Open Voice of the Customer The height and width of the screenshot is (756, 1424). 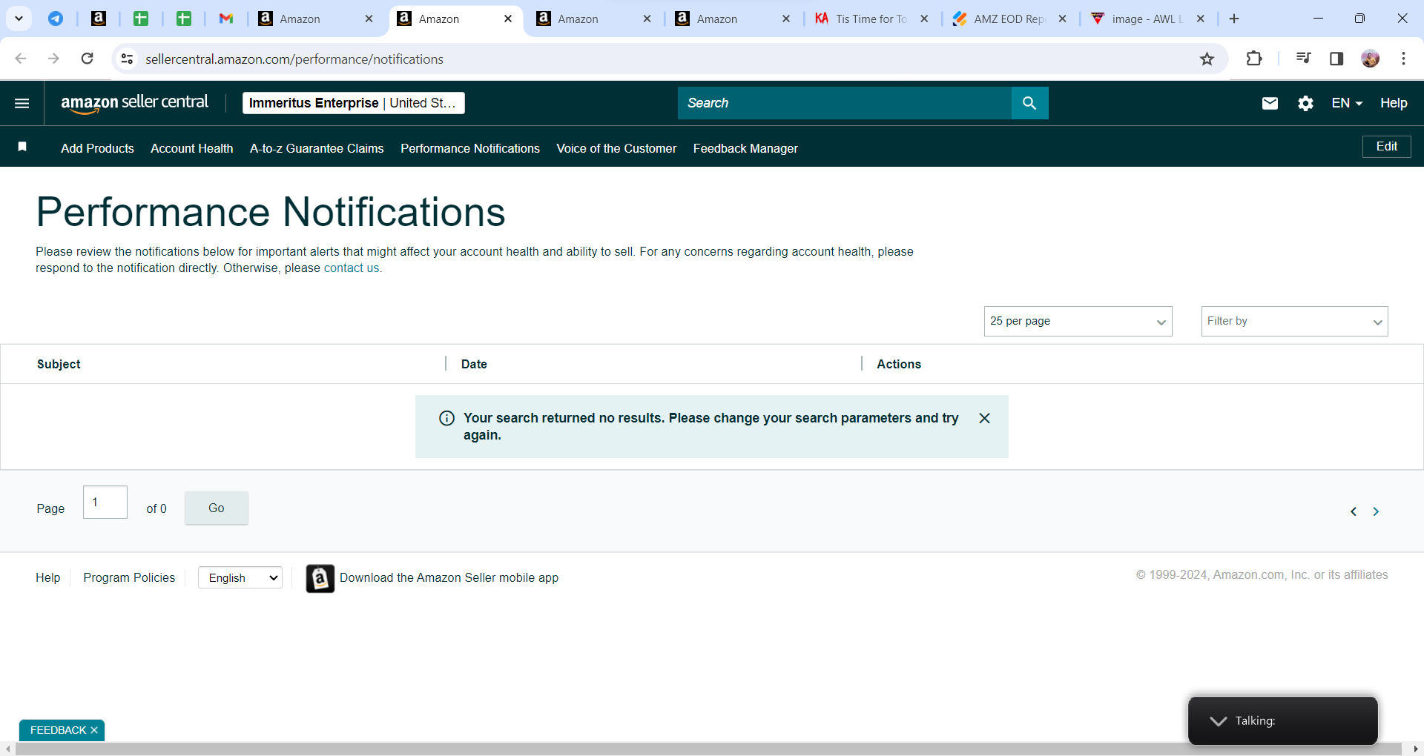[616, 148]
